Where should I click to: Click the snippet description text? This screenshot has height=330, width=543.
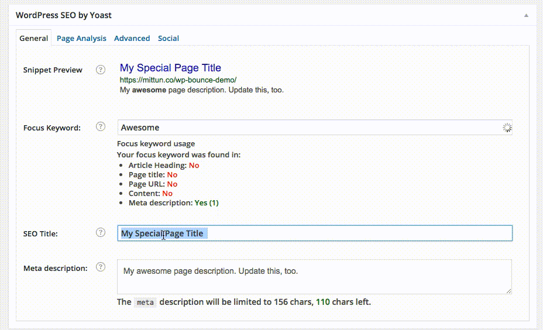click(x=201, y=90)
